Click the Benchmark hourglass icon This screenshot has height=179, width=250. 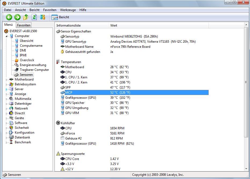click(x=11, y=142)
